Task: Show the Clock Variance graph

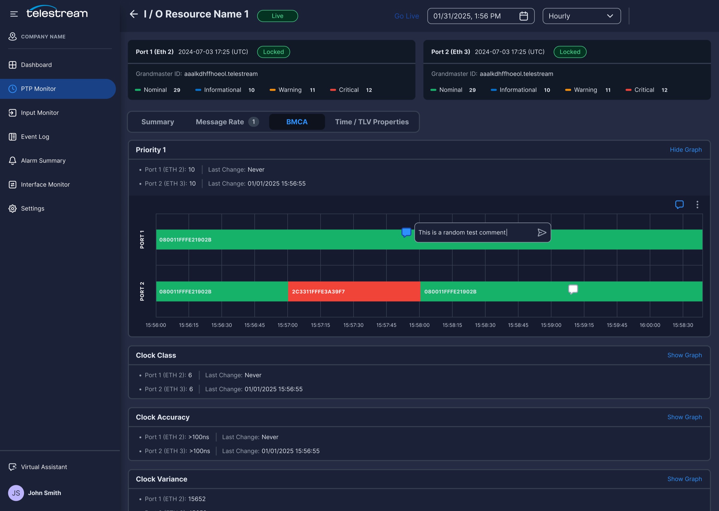Action: 684,479
